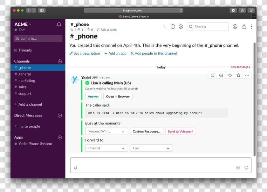Add reaction to Yodel message
267x192 pixels.
pyautogui.click(x=213, y=75)
